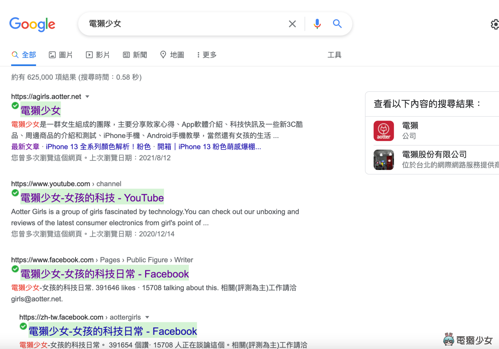Select the 全部 tab
The image size is (499, 349).
click(x=24, y=55)
